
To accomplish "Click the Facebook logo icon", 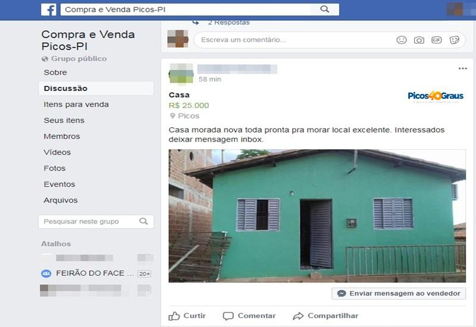I will (49, 10).
